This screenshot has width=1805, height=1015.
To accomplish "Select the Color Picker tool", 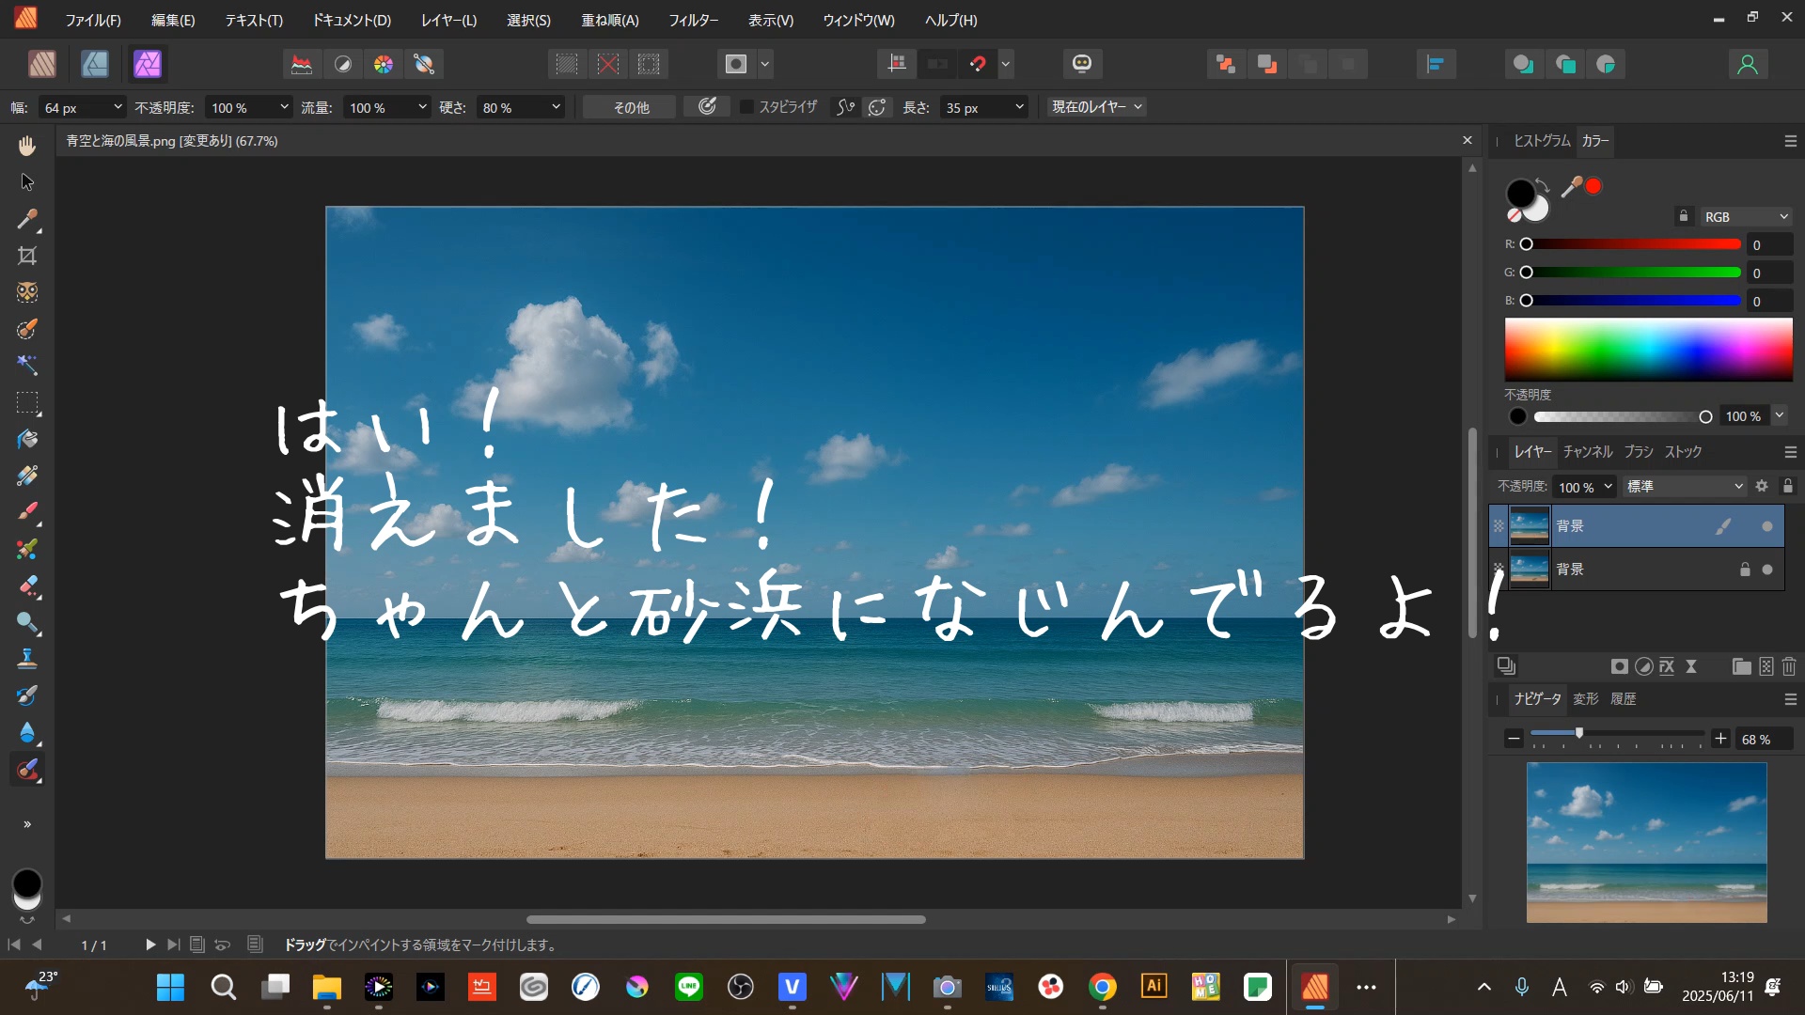I will tap(26, 220).
